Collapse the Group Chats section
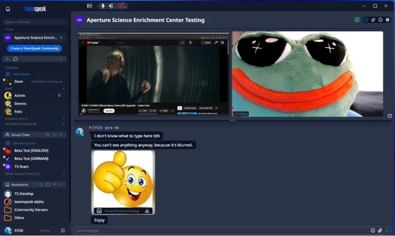Image resolution: width=395 pixels, height=236 pixels. pyautogui.click(x=61, y=135)
